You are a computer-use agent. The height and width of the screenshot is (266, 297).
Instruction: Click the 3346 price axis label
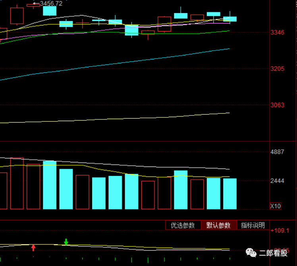[x=277, y=32]
